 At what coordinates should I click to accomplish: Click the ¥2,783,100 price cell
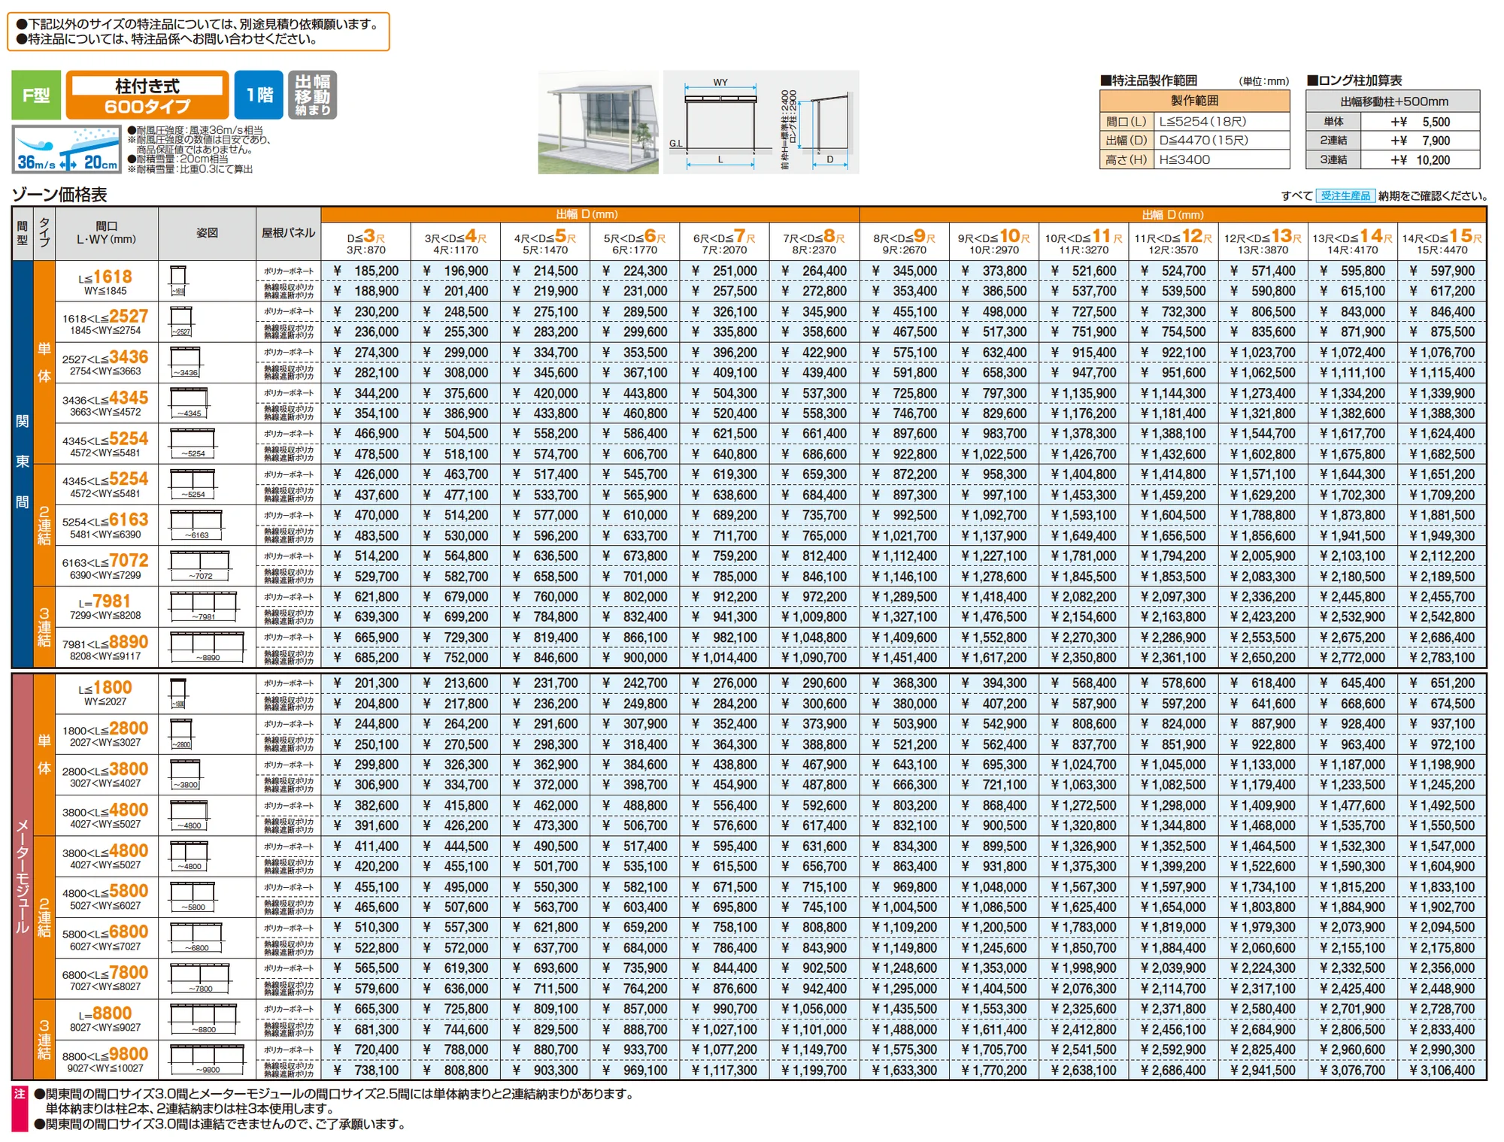pyautogui.click(x=1442, y=657)
